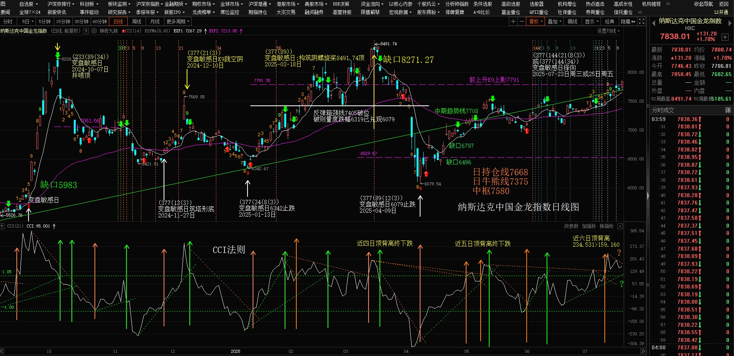Switch to 60分钟 period

100,21
